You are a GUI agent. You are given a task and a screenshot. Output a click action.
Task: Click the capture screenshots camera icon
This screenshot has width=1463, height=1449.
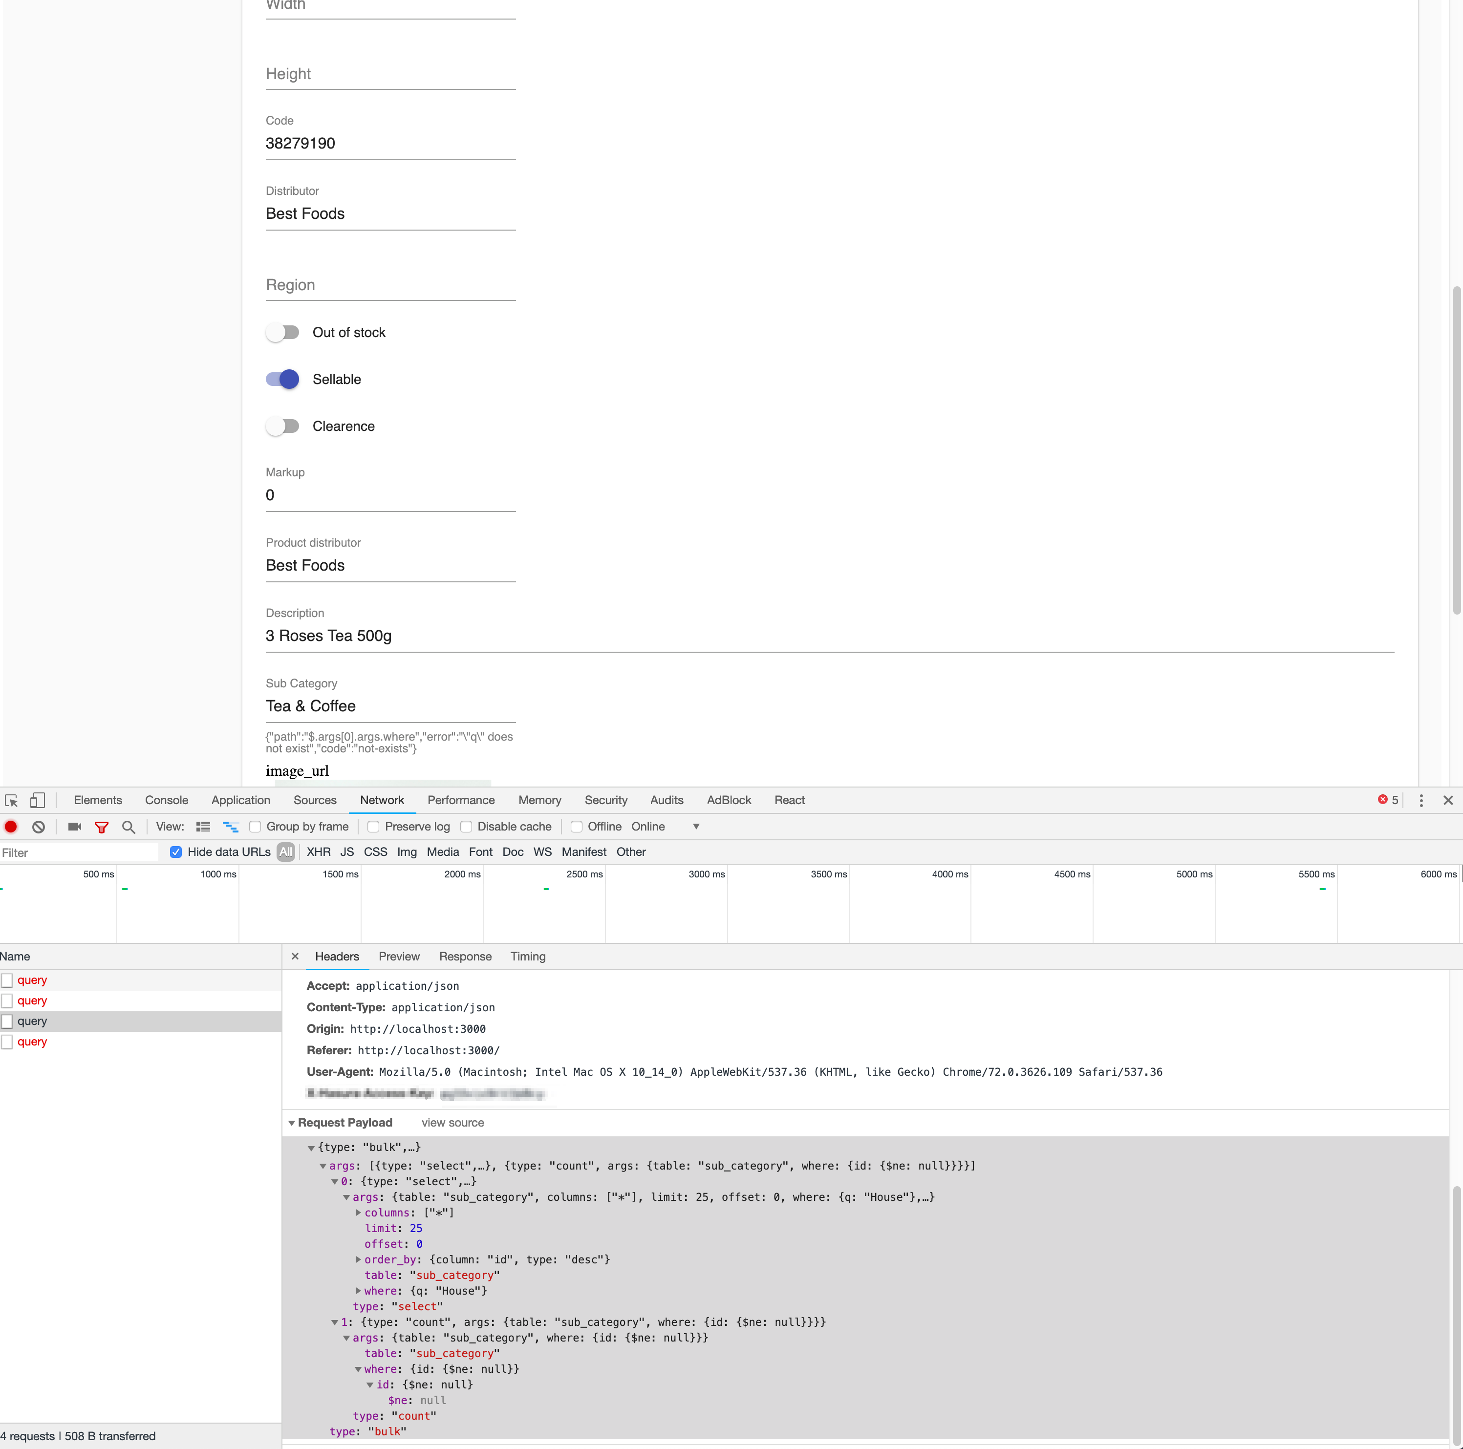point(74,827)
